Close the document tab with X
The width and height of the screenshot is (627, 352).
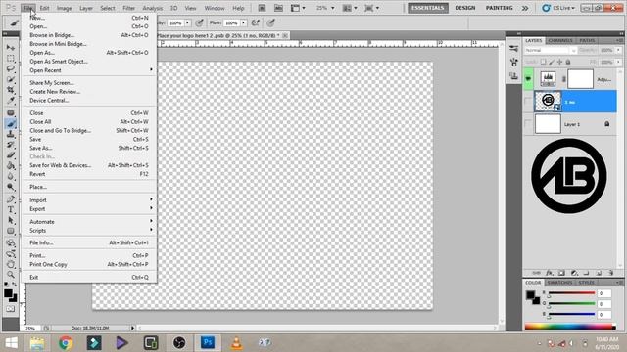(285, 35)
